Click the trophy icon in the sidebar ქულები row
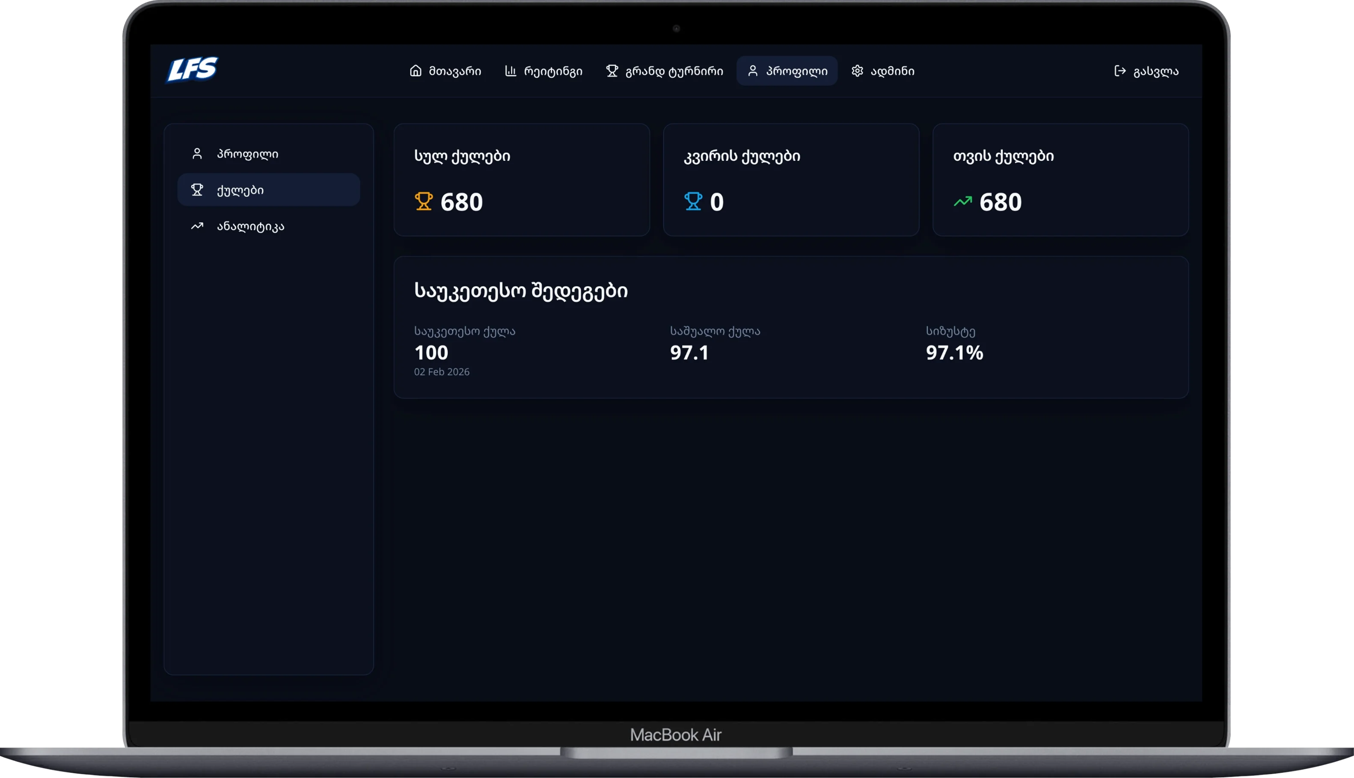 (197, 190)
